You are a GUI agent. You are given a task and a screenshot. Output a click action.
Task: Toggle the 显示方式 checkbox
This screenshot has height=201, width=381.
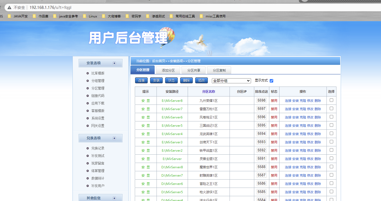(x=271, y=81)
